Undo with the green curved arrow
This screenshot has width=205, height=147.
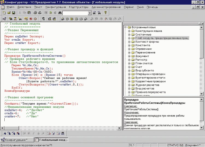coord(51,13)
